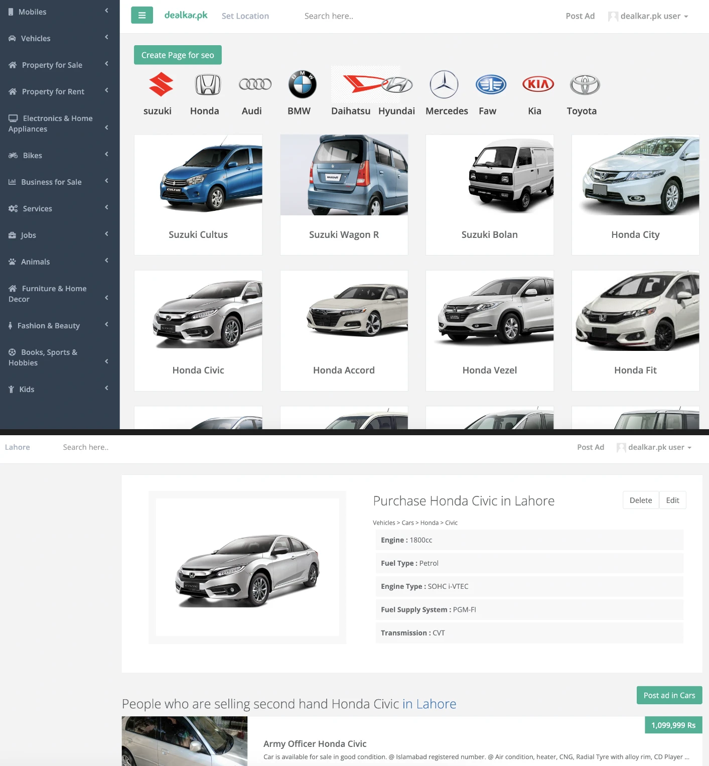Image resolution: width=709 pixels, height=766 pixels.
Task: Pick the Mercedes star logo
Action: click(x=444, y=84)
